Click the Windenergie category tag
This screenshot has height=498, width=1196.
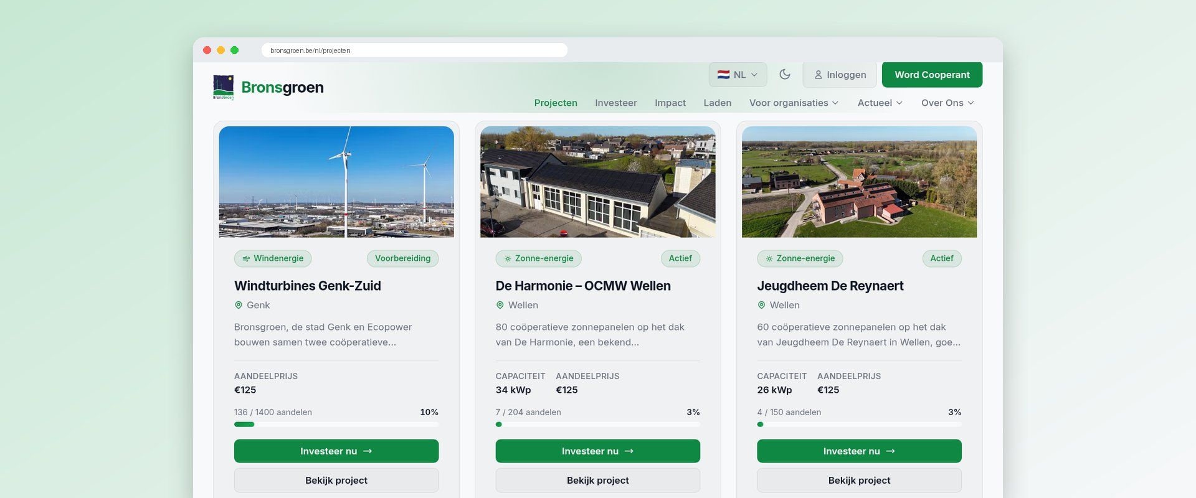(273, 258)
